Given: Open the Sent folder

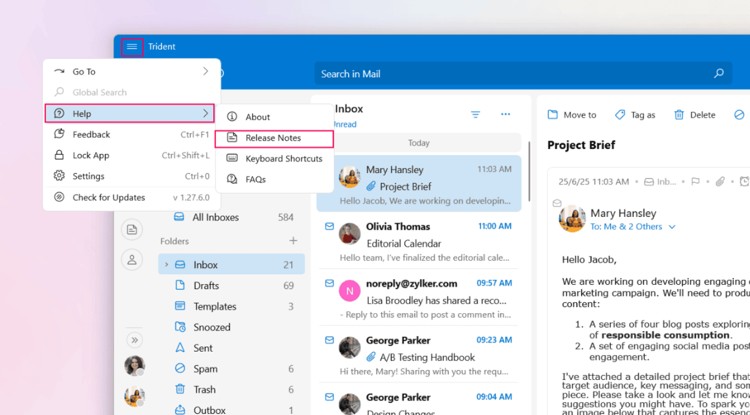Looking at the screenshot, I should (232, 348).
